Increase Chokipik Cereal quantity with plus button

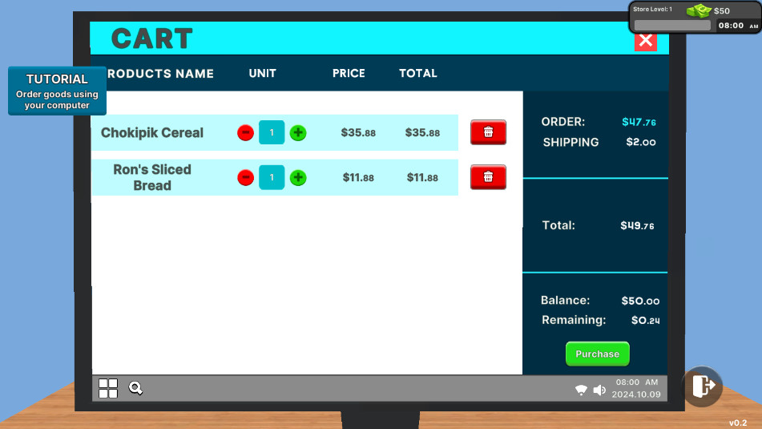[x=298, y=132]
